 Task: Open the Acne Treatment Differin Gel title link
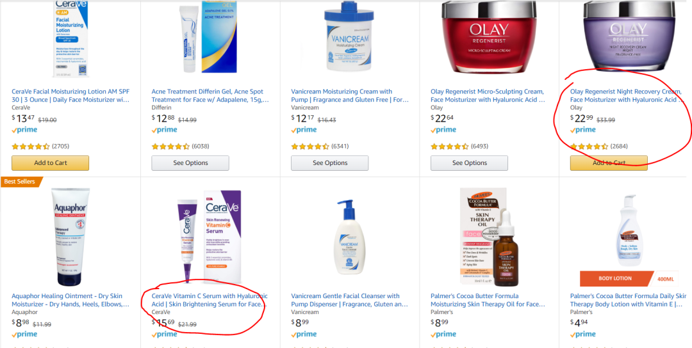pyautogui.click(x=210, y=95)
